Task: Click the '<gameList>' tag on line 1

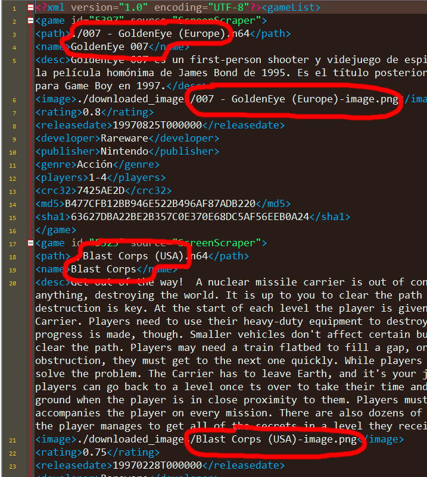Action: [291, 7]
